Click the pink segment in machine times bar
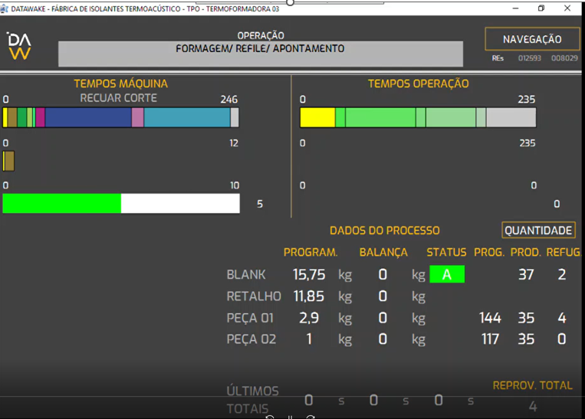Screen dimensions: 585x419 138,117
